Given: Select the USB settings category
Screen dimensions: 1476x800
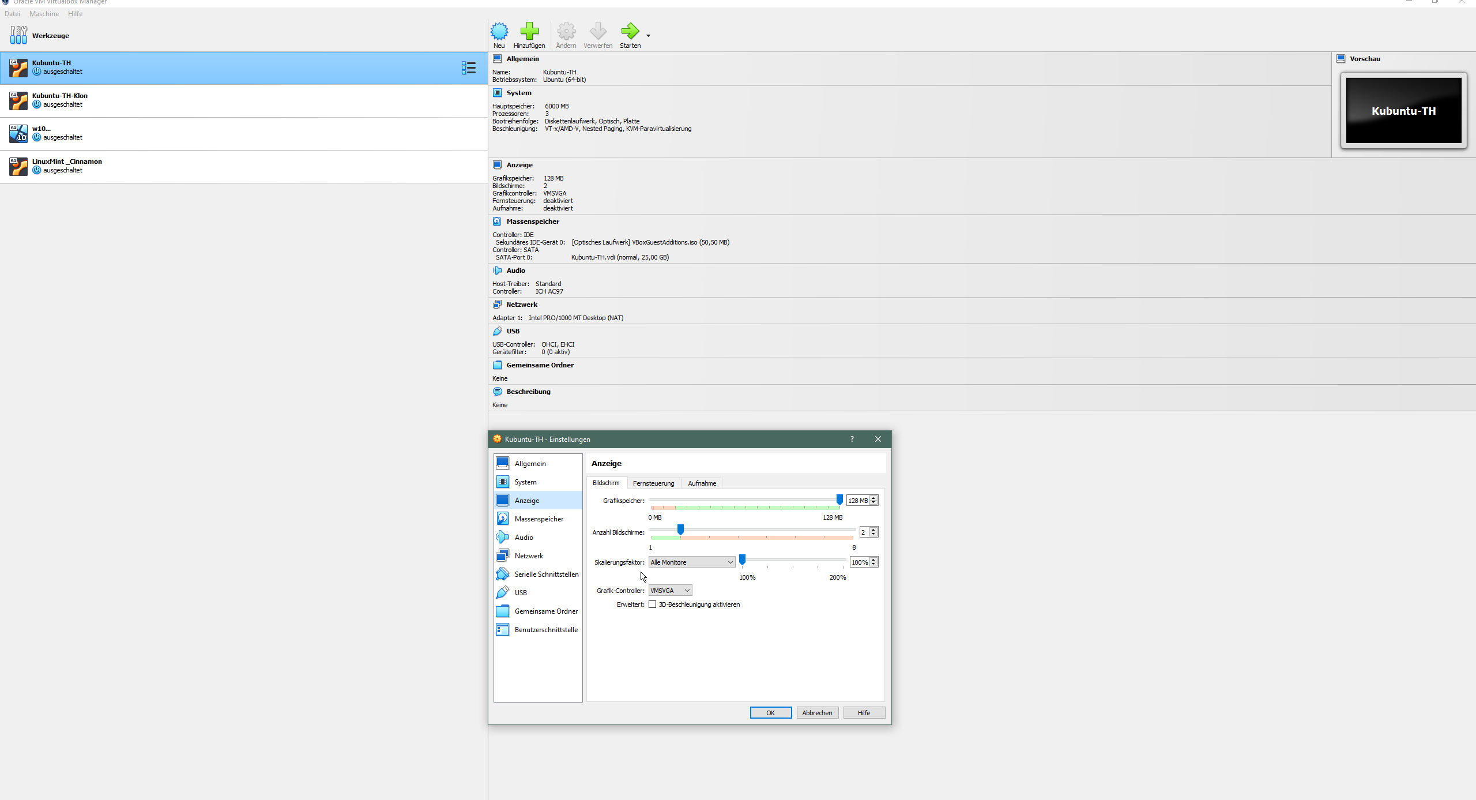Looking at the screenshot, I should pos(520,593).
